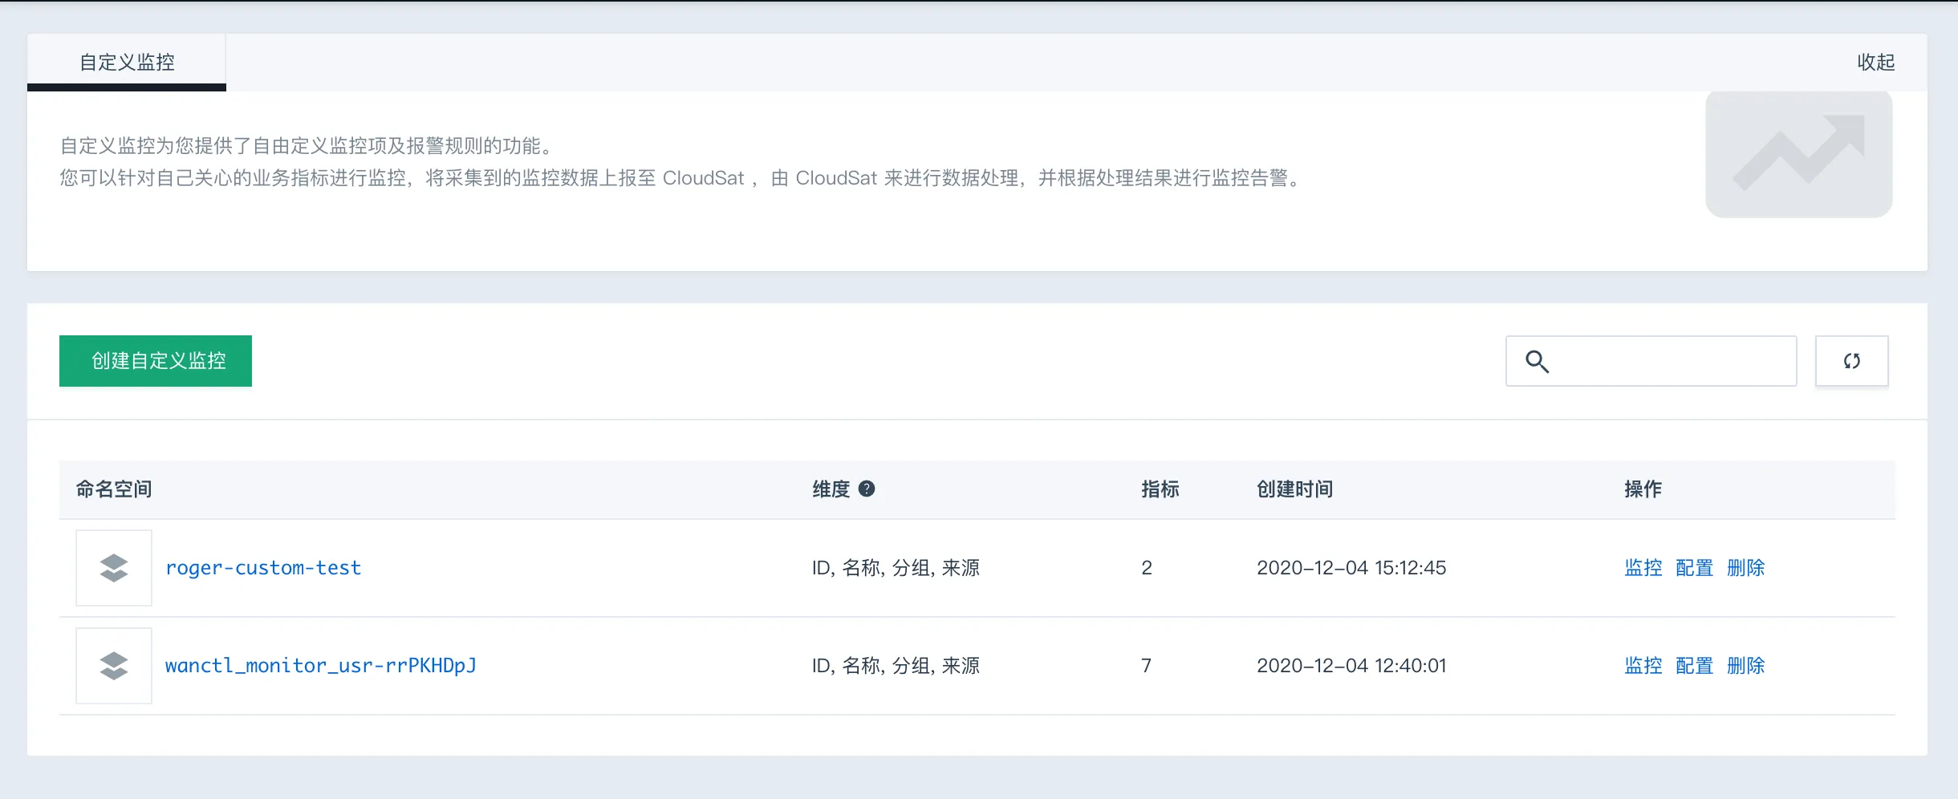1958x799 pixels.
Task: Click the 命名空间 column header
Action: pos(114,489)
